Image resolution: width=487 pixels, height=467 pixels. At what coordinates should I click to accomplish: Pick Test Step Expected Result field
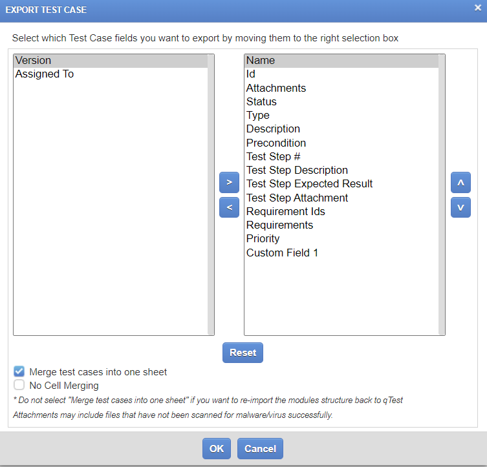pos(309,184)
